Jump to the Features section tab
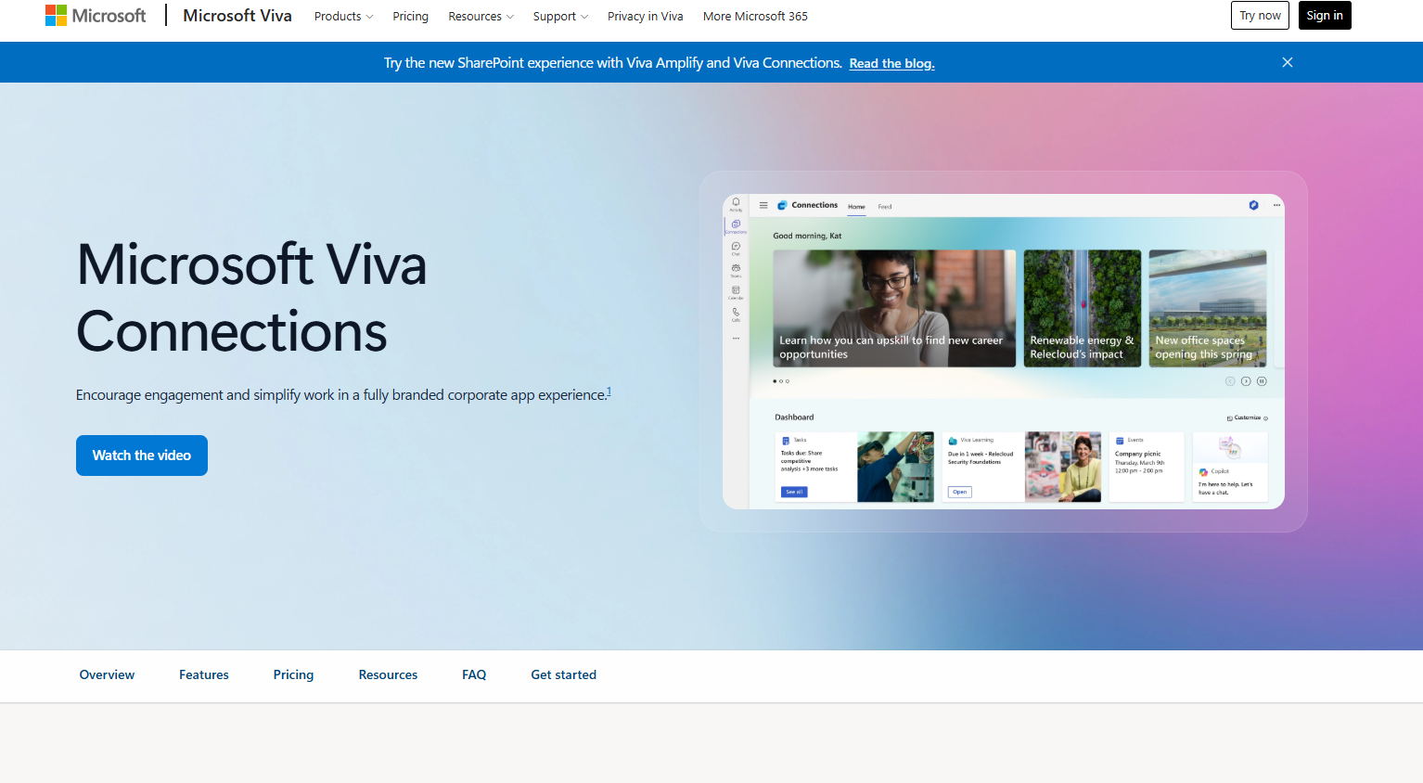 point(204,674)
